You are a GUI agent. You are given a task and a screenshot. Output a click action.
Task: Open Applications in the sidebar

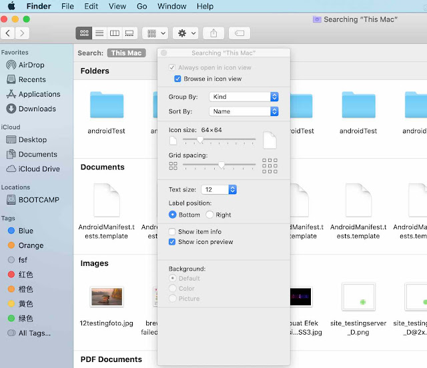click(x=33, y=94)
